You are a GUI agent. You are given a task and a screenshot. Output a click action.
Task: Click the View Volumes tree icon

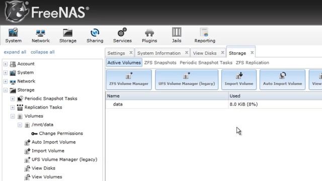click(27, 177)
